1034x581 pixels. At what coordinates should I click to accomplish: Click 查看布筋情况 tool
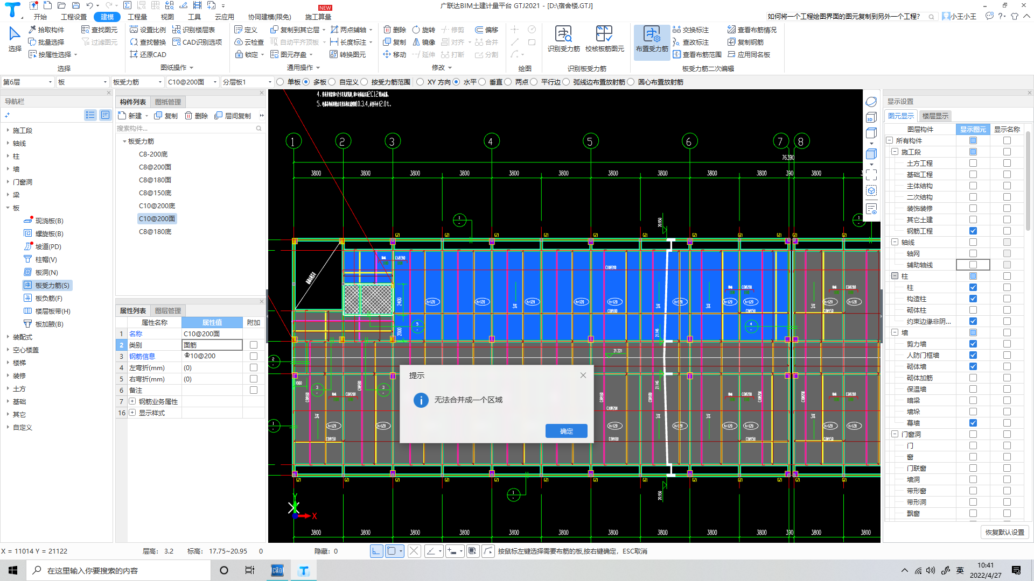point(752,30)
